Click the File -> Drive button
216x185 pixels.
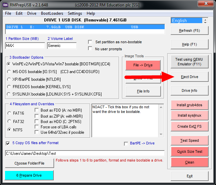point(143,65)
